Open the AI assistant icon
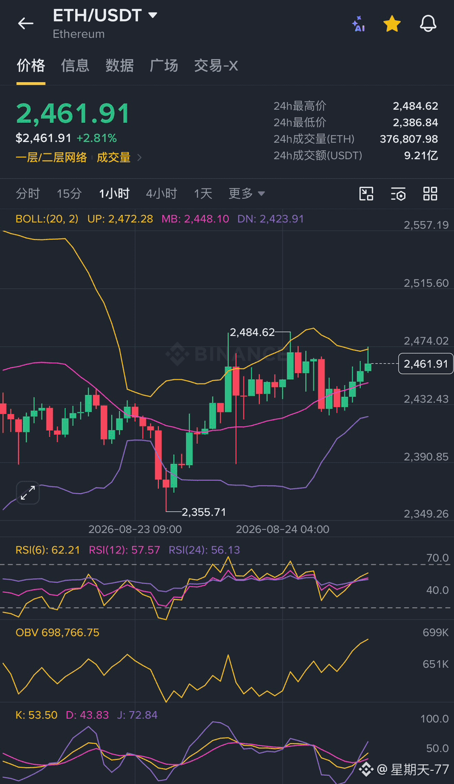 359,24
